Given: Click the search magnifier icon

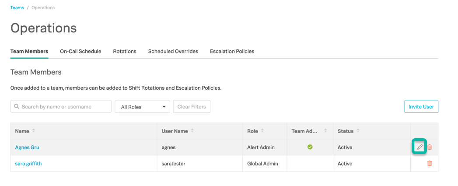Looking at the screenshot, I should pyautogui.click(x=17, y=106).
